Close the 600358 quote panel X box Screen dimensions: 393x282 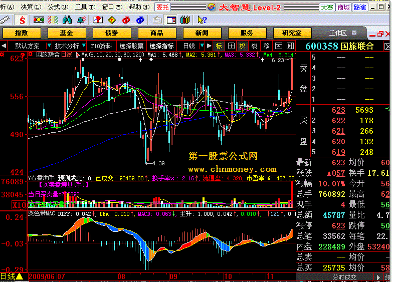[387, 46]
